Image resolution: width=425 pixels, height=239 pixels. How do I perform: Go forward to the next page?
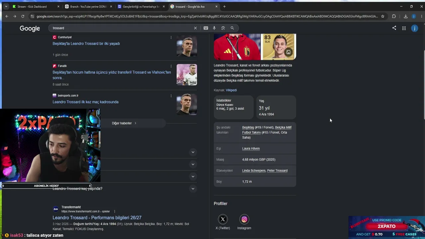(15, 16)
